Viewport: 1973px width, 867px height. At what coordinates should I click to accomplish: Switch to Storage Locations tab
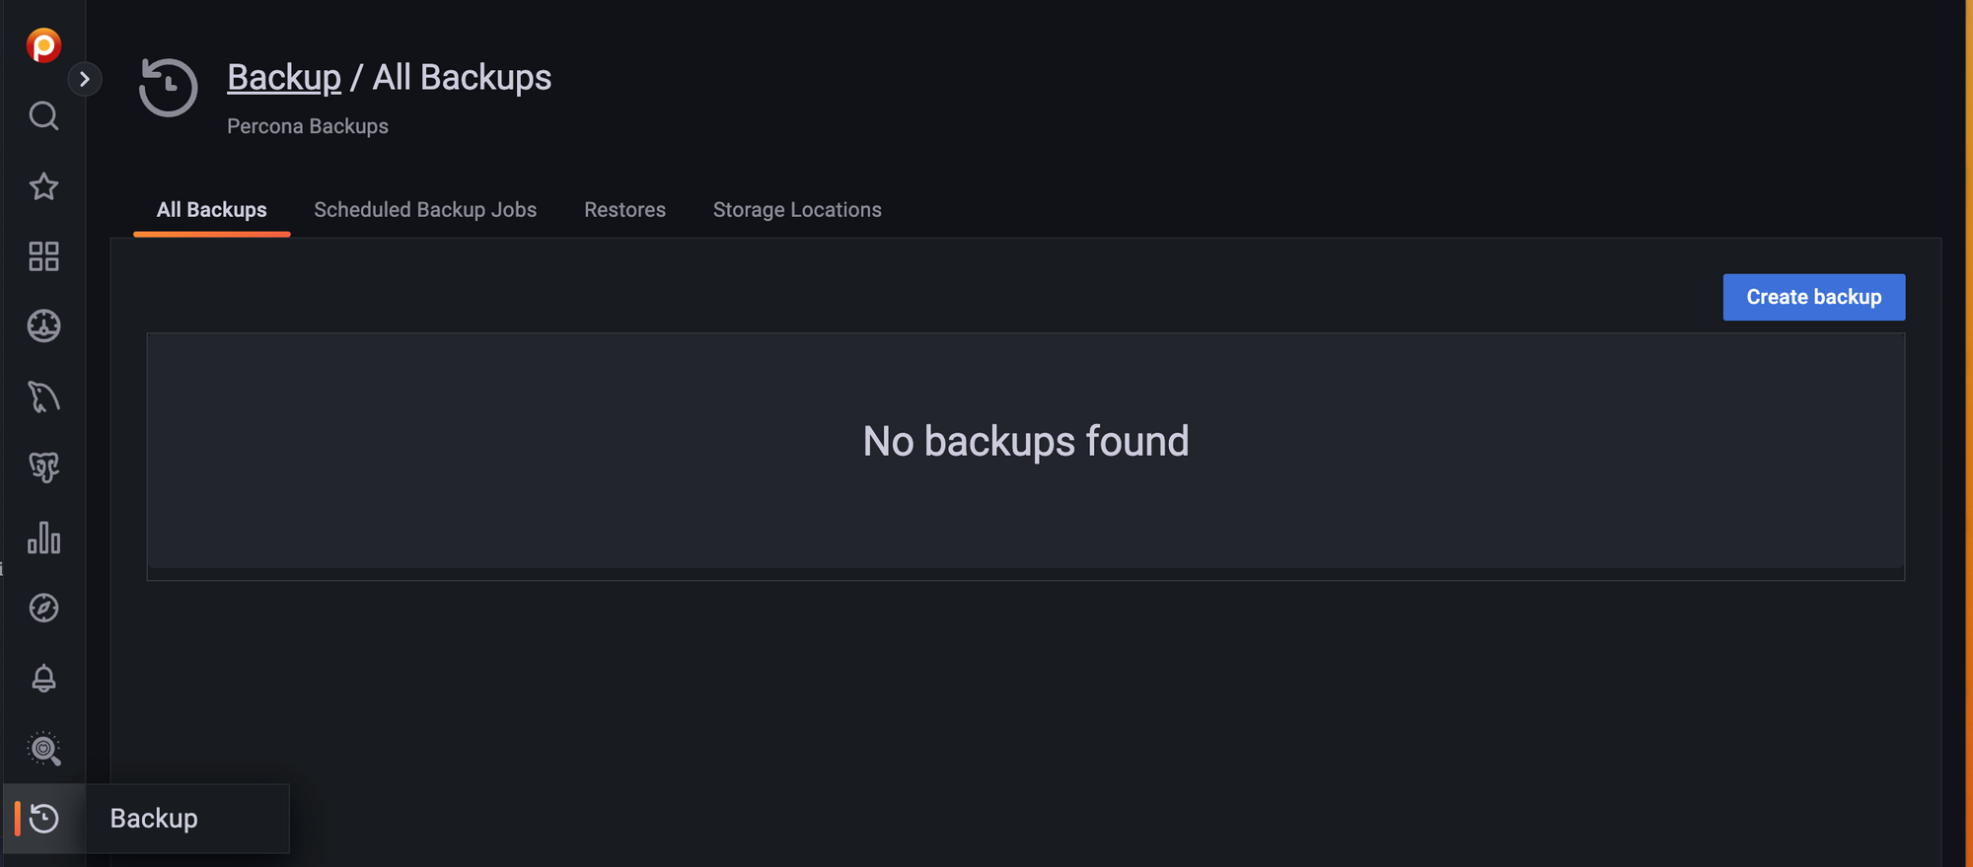[797, 210]
